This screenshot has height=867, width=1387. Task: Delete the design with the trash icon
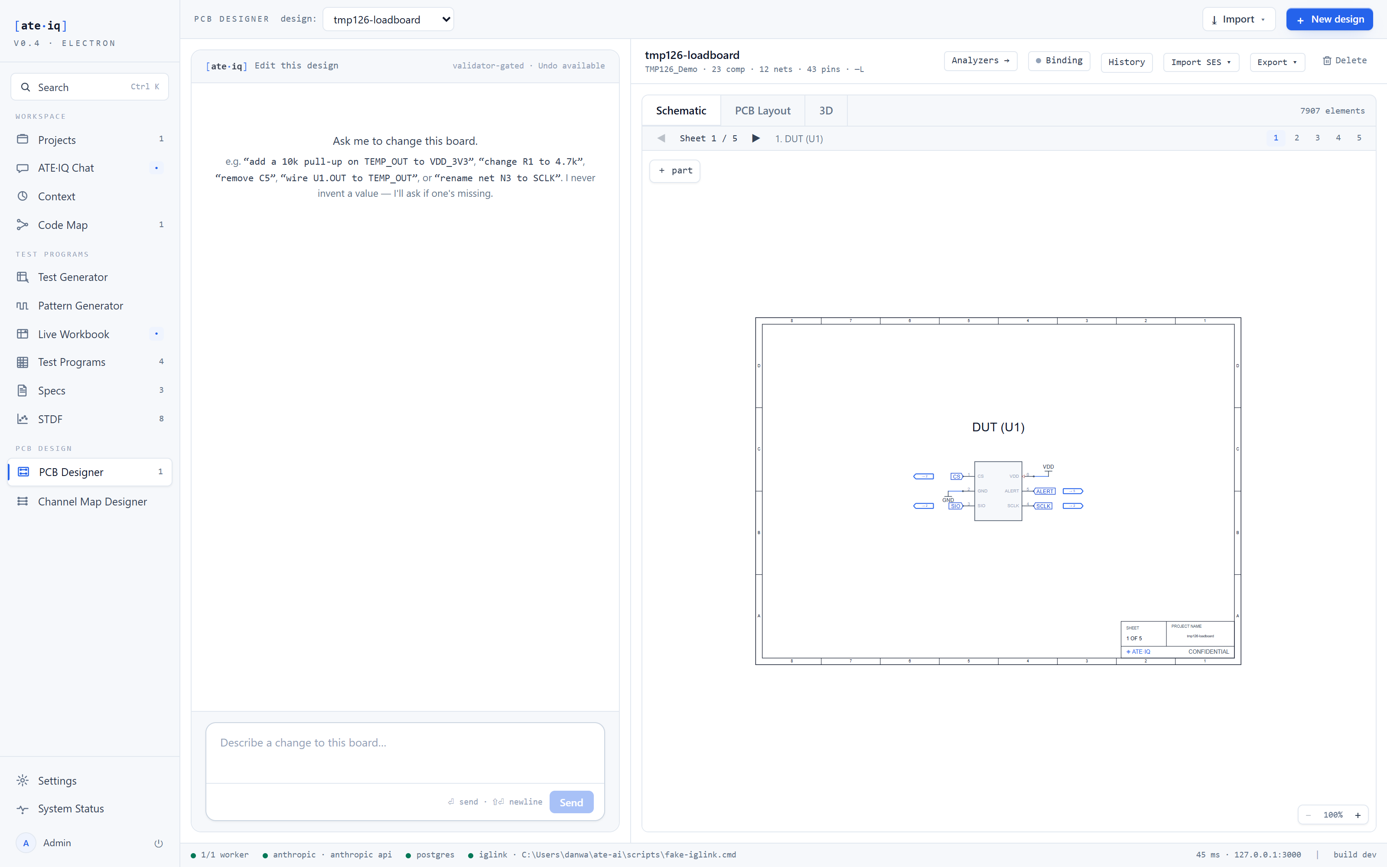(1344, 61)
